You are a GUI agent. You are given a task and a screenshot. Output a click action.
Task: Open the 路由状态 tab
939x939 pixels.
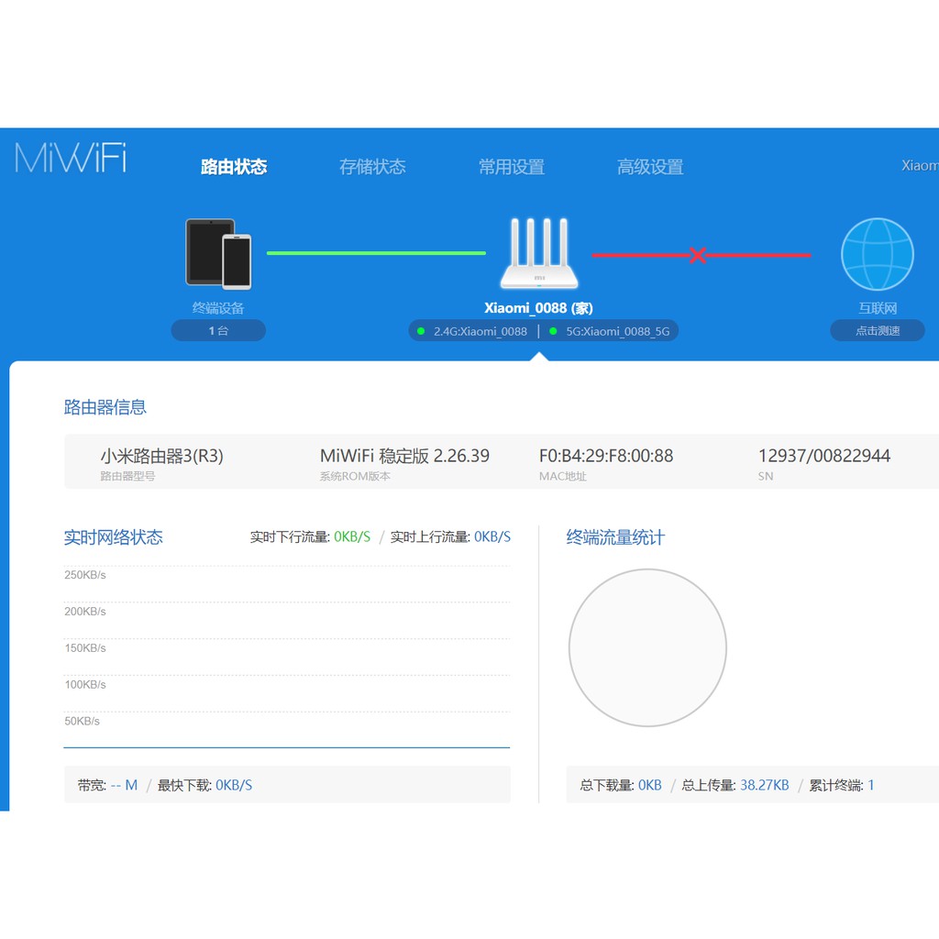click(234, 167)
